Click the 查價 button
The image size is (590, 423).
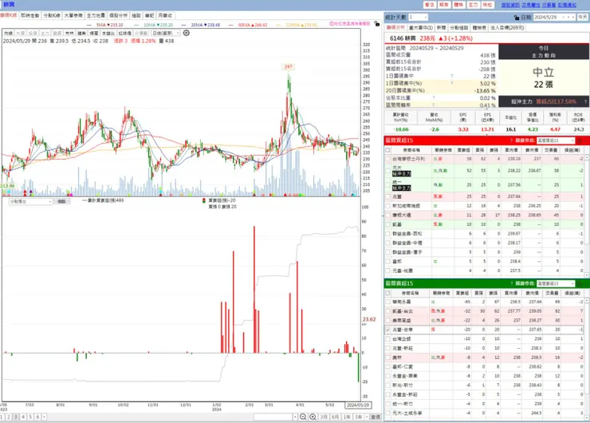coord(376,417)
